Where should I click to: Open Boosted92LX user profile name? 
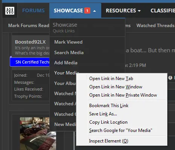30,42
